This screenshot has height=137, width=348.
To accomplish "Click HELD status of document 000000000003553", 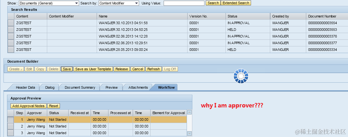I will [x=232, y=30].
